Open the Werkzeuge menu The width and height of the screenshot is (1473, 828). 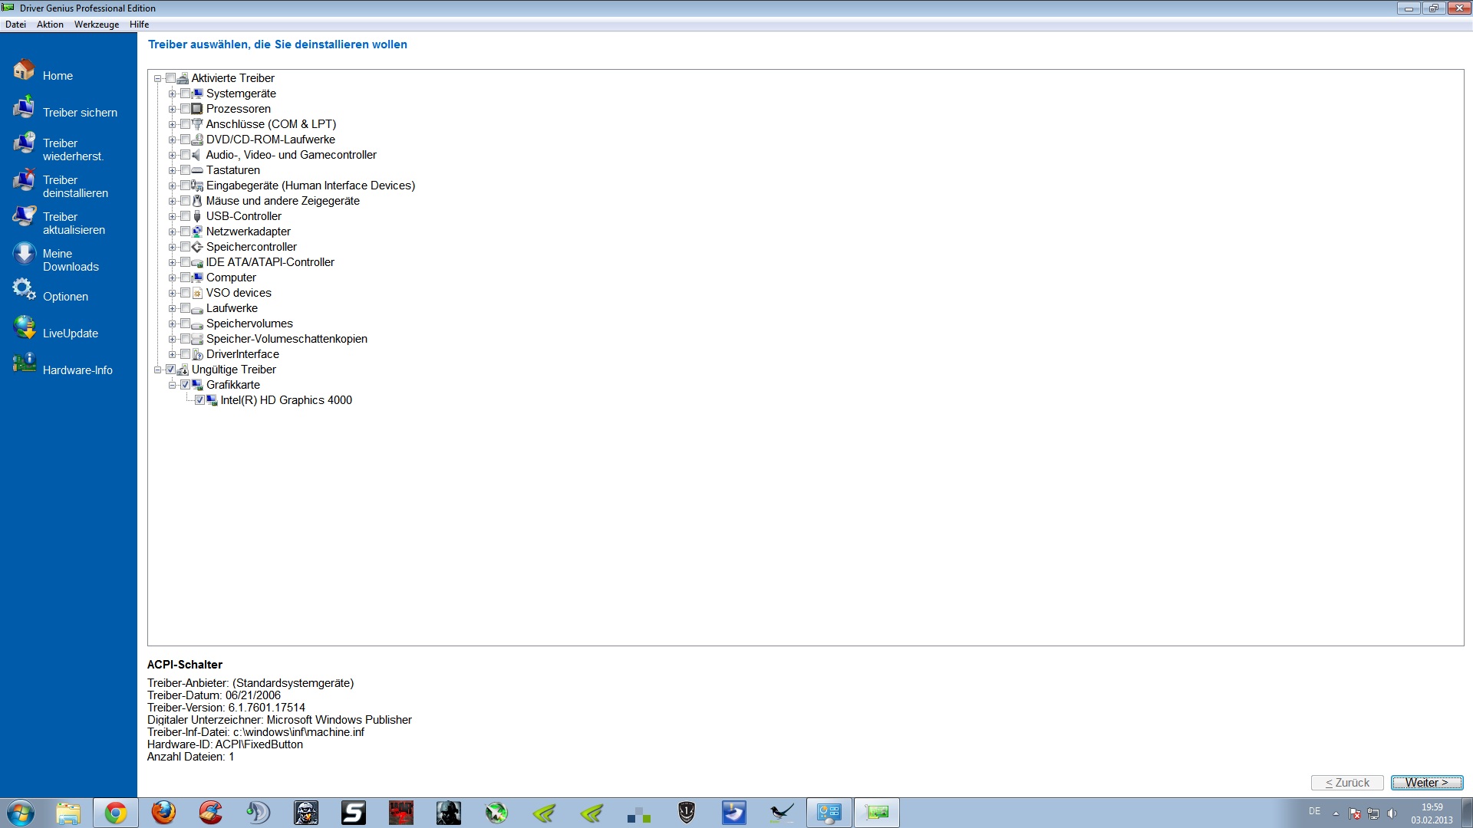pyautogui.click(x=96, y=25)
